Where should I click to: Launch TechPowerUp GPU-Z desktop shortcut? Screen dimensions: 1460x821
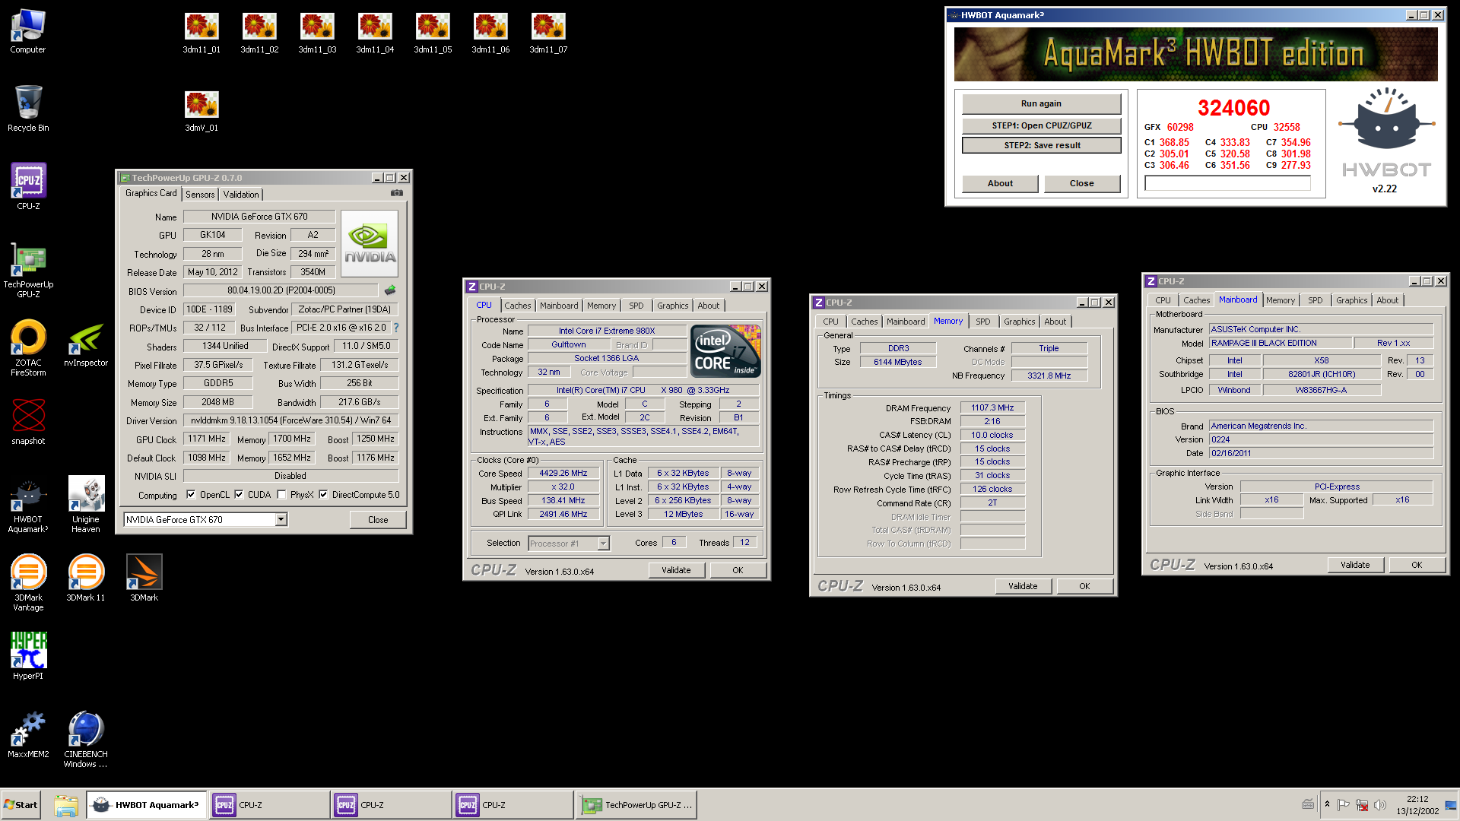28,270
